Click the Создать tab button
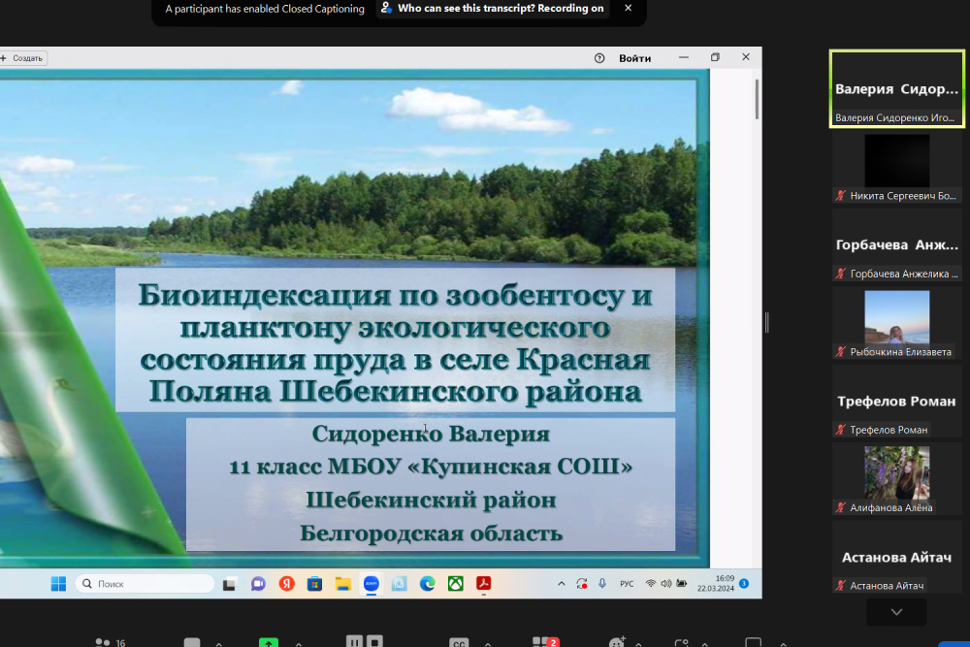Screen dimensions: 970x647 click(23, 58)
